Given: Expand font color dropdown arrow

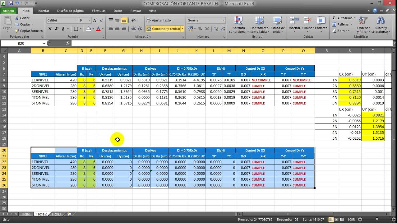Looking at the screenshot, I should tap(103, 29).
